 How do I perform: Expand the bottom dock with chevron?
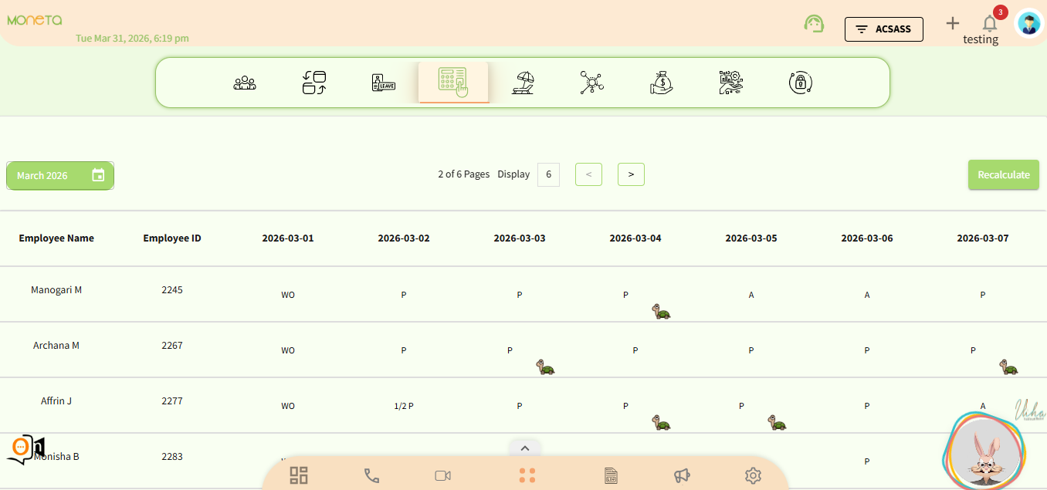point(524,448)
